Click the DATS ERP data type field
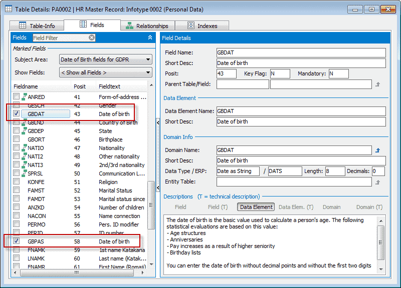 pos(285,171)
